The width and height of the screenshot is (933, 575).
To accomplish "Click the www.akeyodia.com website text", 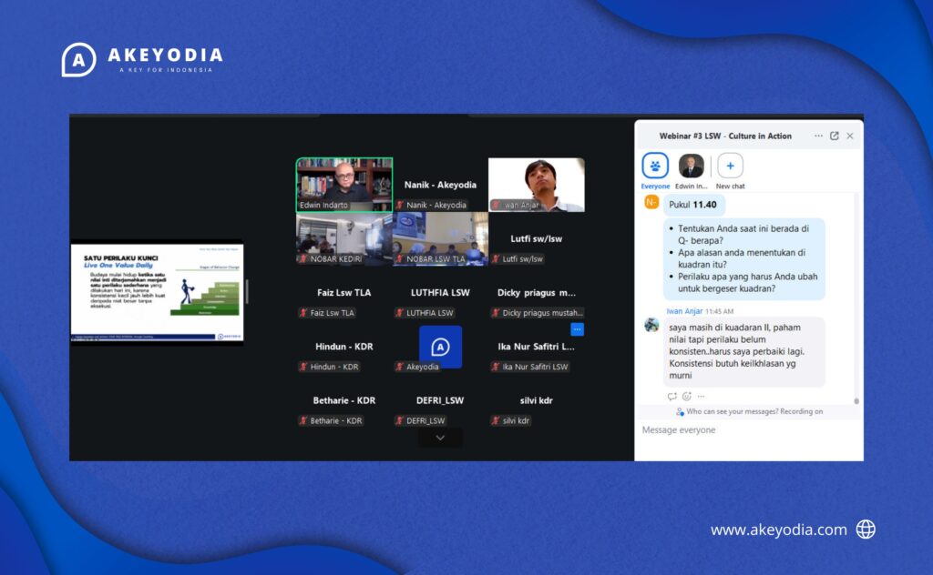I will (x=778, y=530).
